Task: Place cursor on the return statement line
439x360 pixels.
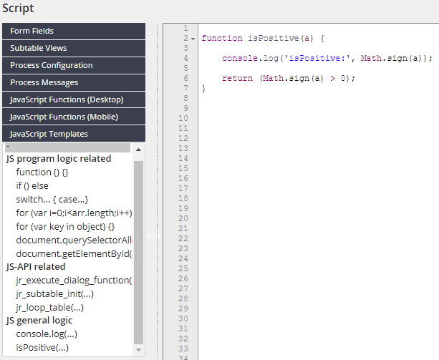Action: coord(289,78)
